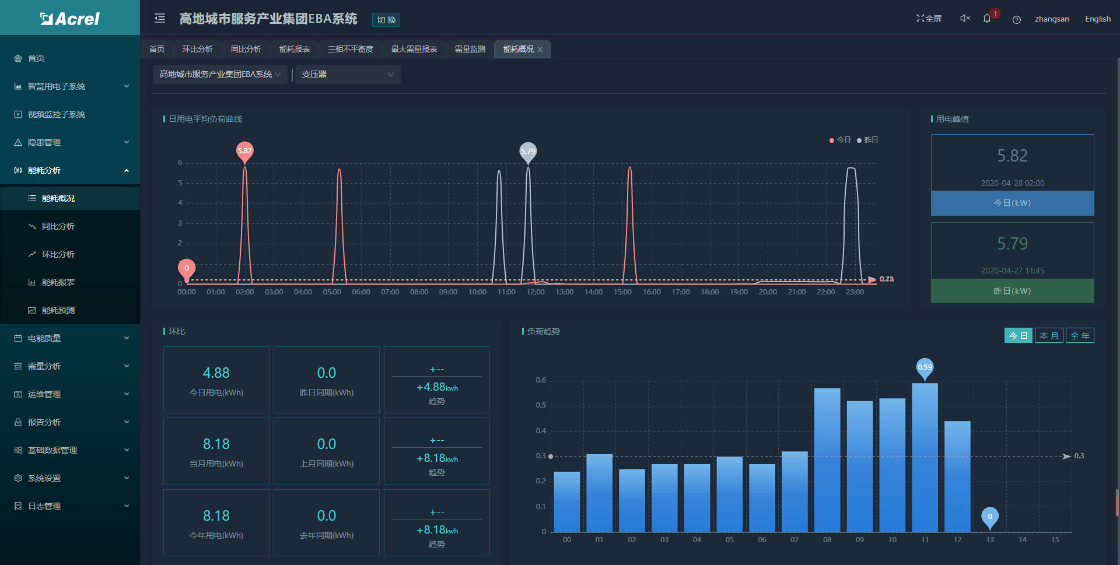Viewport: 1120px width, 565px height.
Task: Close the 能耗概况 tab
Action: pos(540,50)
